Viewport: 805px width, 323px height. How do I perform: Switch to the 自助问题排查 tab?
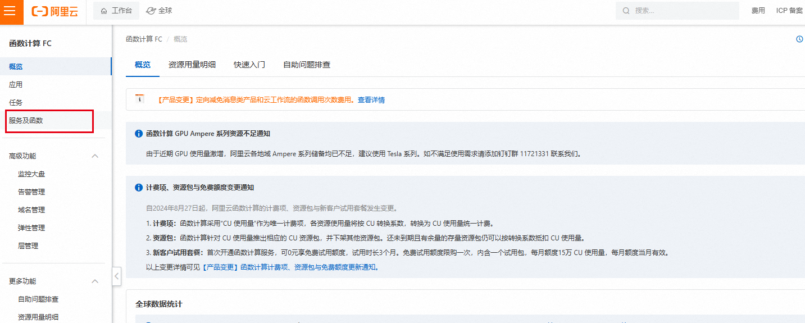(x=307, y=65)
